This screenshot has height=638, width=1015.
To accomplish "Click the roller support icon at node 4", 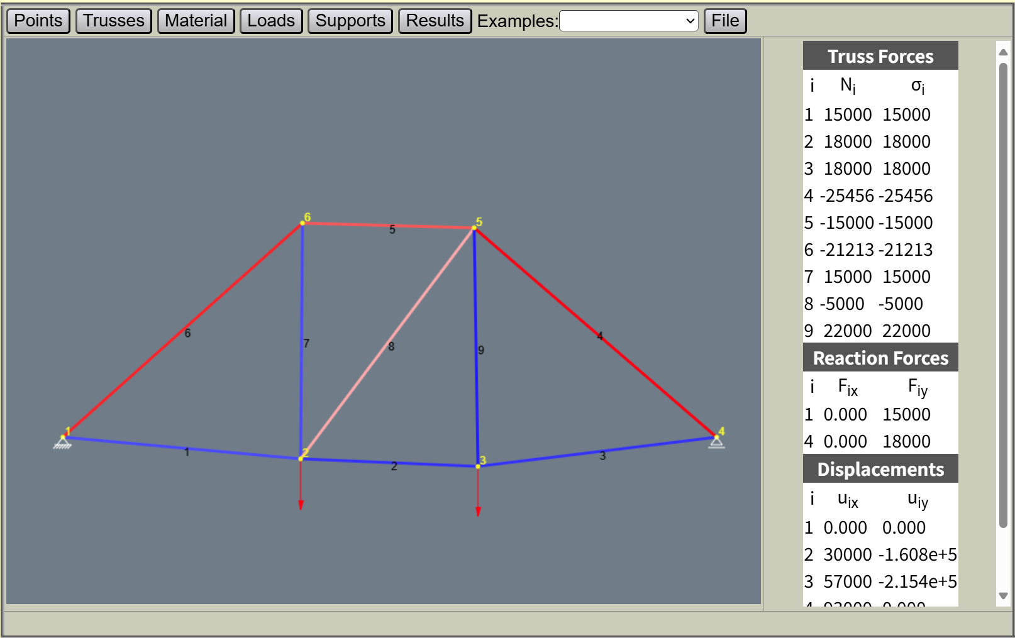I will [716, 443].
